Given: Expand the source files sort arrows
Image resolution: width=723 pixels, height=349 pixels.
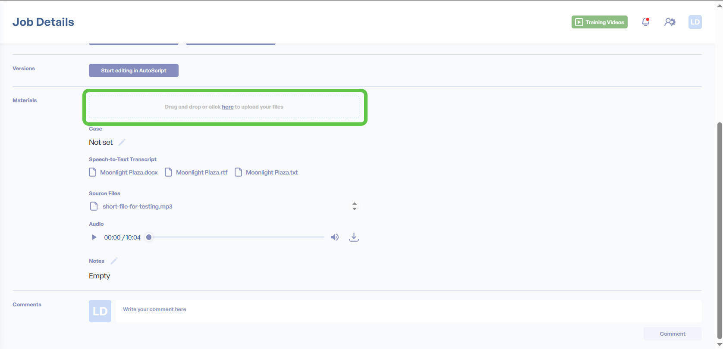Looking at the screenshot, I should click(354, 206).
